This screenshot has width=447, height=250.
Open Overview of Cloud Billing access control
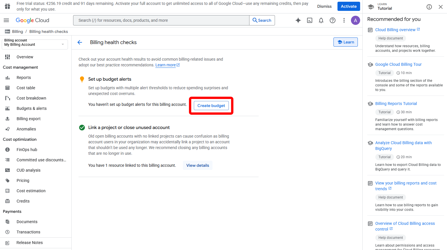405,226
